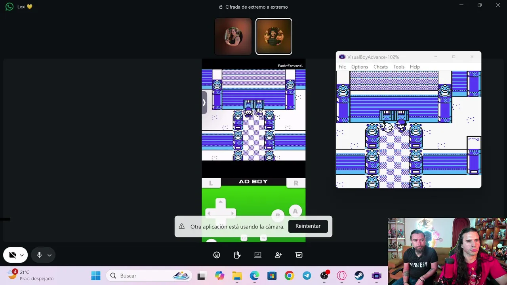Open Microsoft Store from the taskbar
The height and width of the screenshot is (285, 507).
272,275
